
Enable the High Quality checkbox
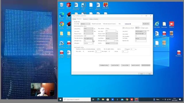[x=142, y=28]
